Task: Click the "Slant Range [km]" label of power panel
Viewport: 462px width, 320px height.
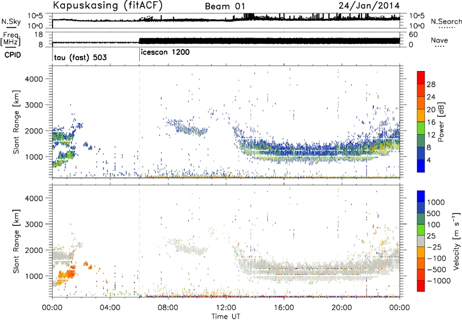Action: coord(16,122)
